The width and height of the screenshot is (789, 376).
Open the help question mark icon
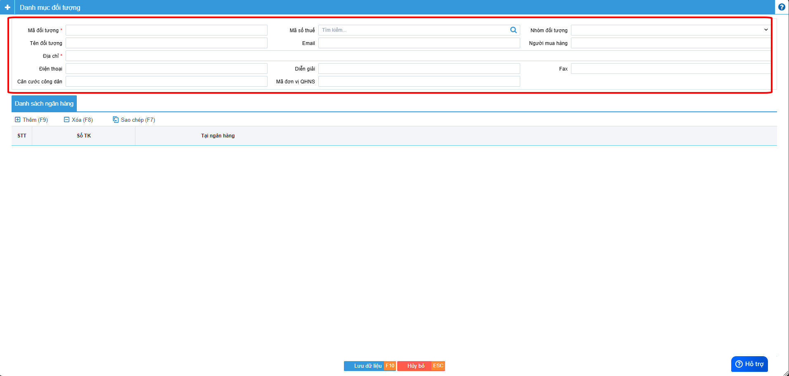point(781,7)
